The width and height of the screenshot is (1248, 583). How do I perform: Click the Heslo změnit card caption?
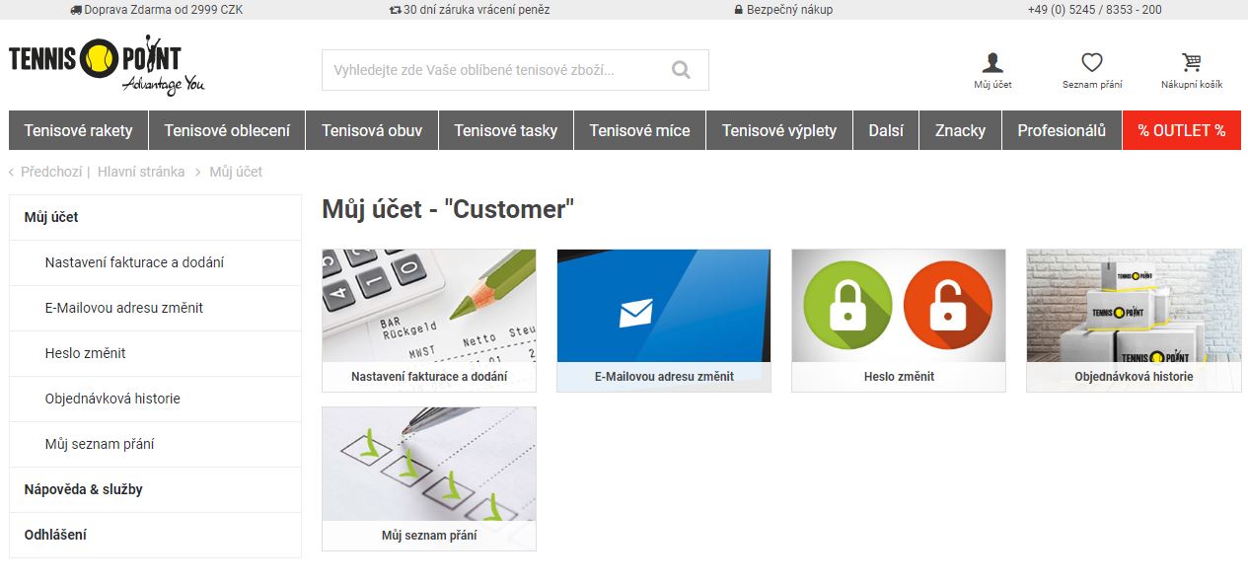point(899,377)
